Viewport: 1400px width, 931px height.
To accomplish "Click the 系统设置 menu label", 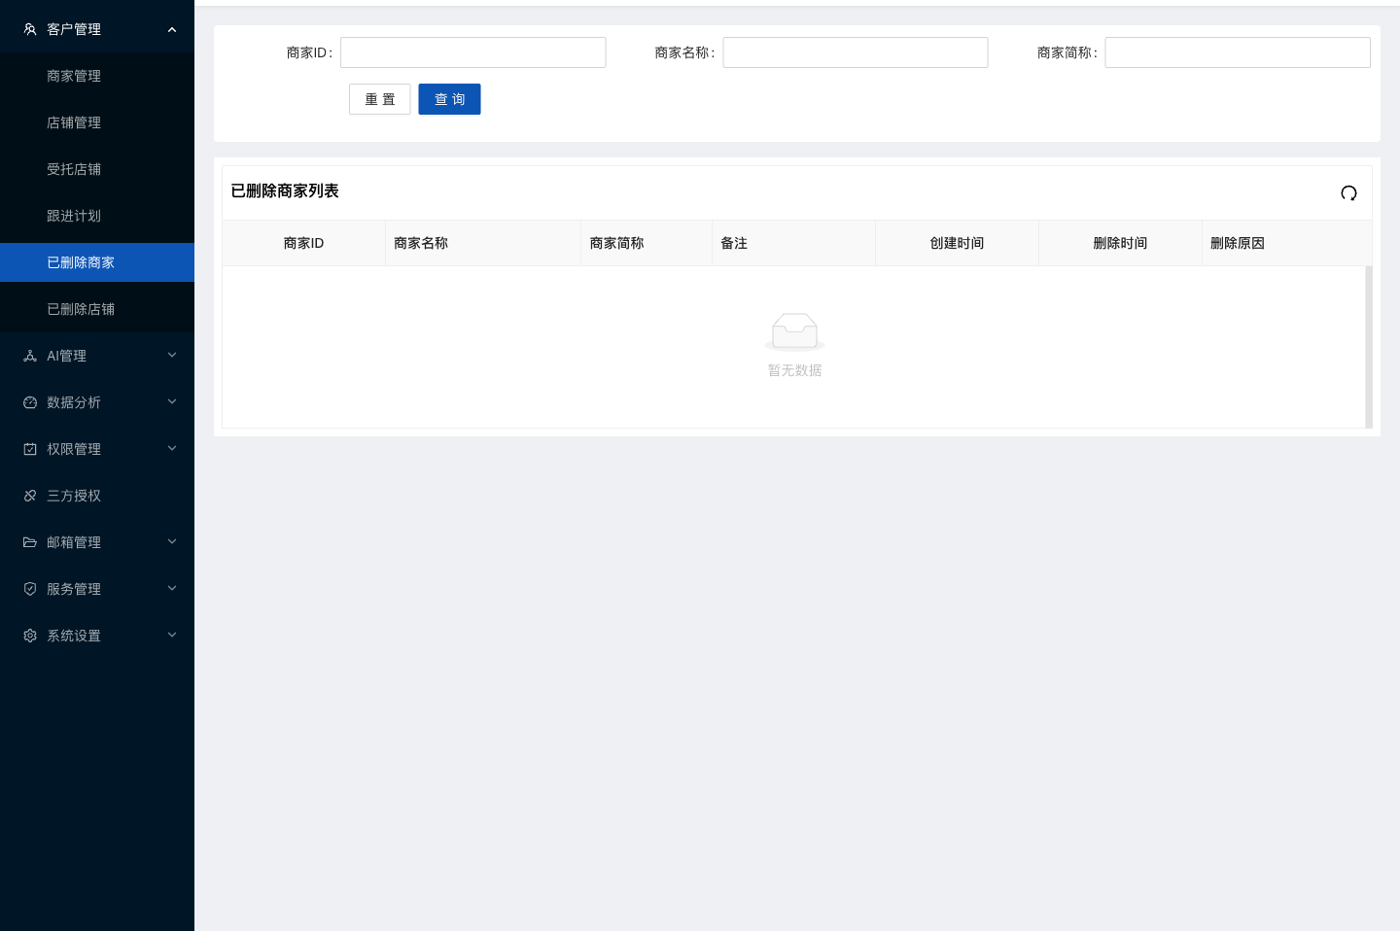I will 74,636.
